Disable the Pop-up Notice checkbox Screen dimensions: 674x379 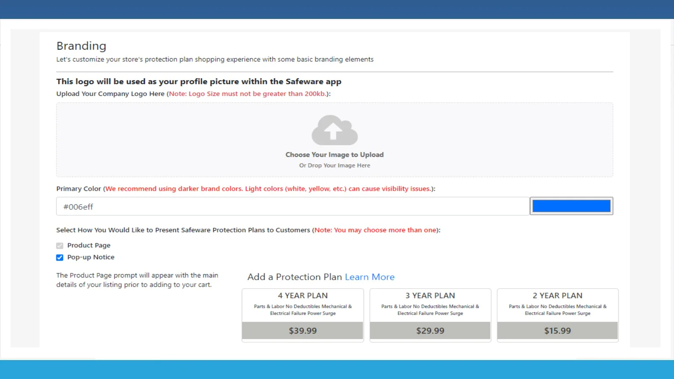[x=59, y=257]
